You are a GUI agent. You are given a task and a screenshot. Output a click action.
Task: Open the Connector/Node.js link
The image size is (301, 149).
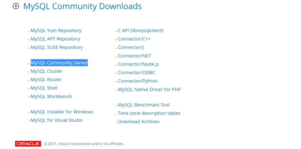pyautogui.click(x=138, y=64)
